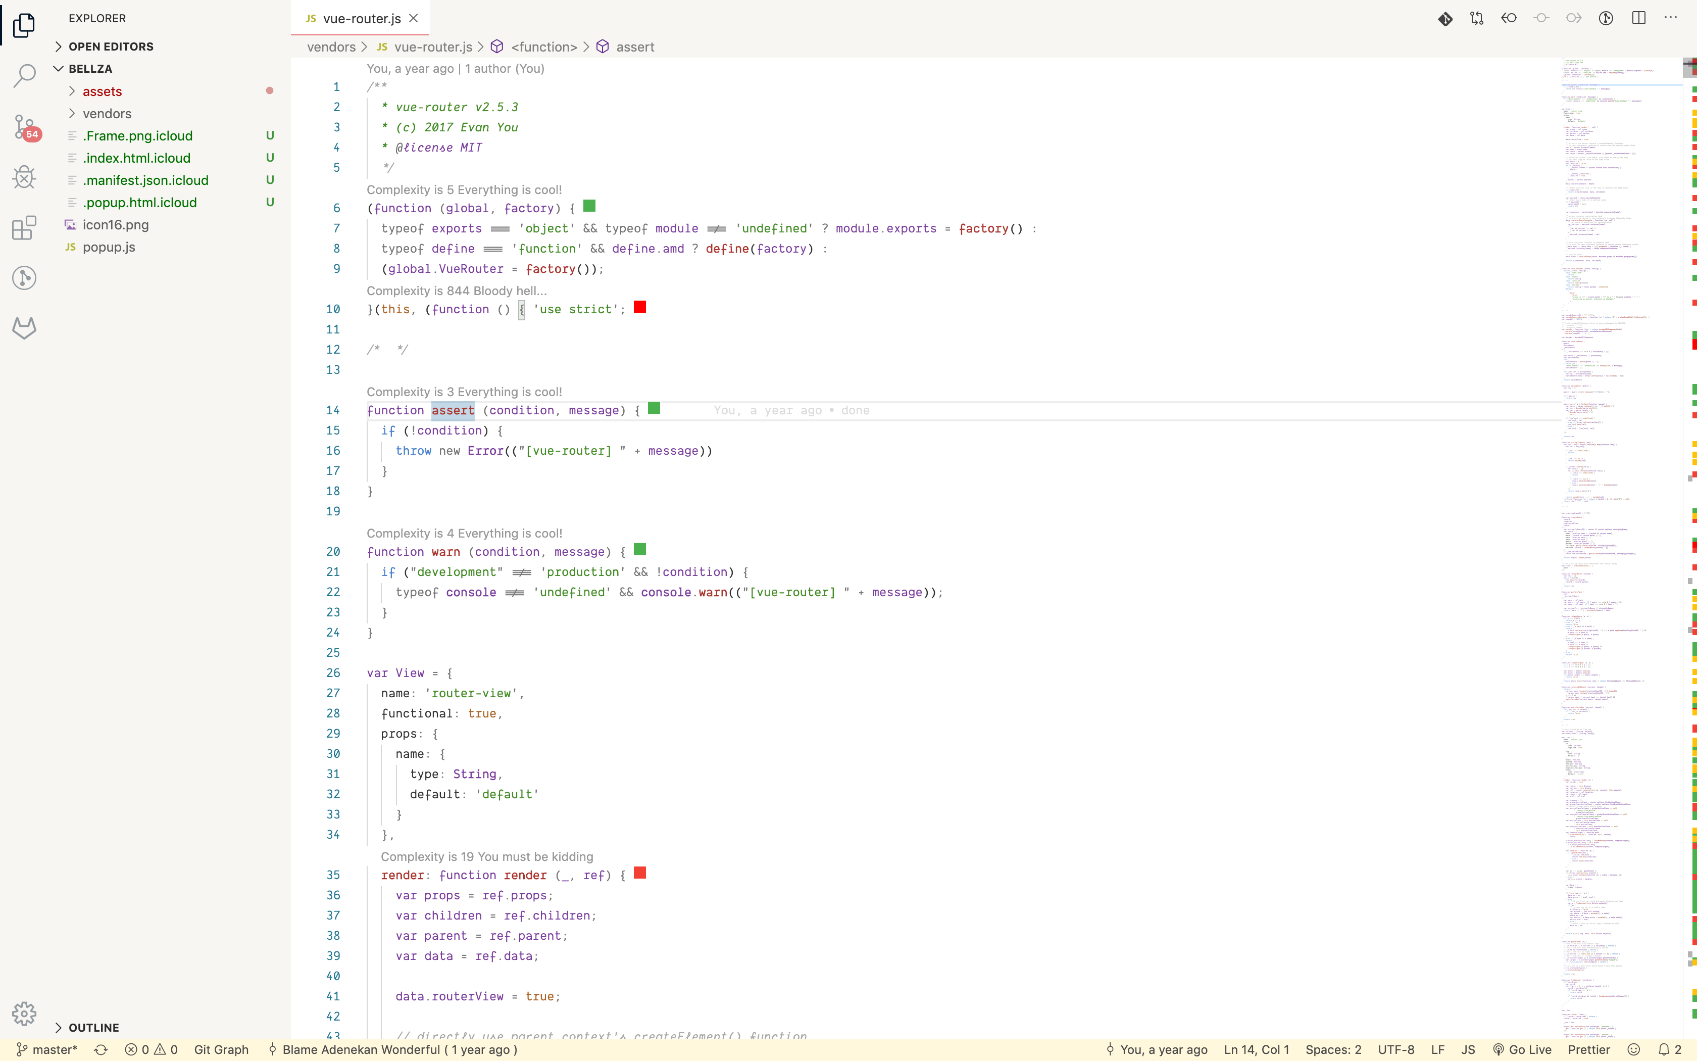This screenshot has height=1061, width=1697.
Task: Open popup.js from the explorer
Action: point(109,247)
